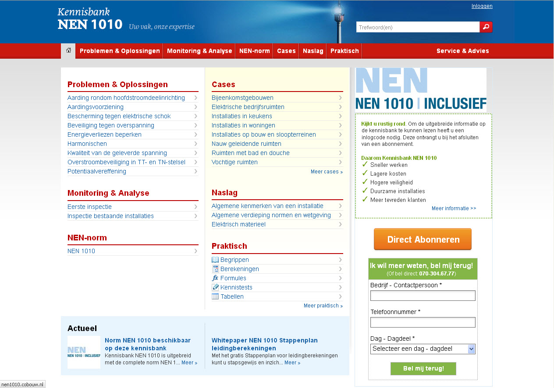Viewport: 554px width, 388px height.
Task: Click the search magnifier icon
Action: (x=486, y=27)
